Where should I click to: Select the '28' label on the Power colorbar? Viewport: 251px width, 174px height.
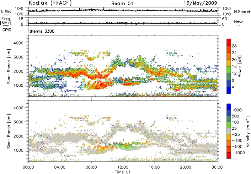point(234,46)
